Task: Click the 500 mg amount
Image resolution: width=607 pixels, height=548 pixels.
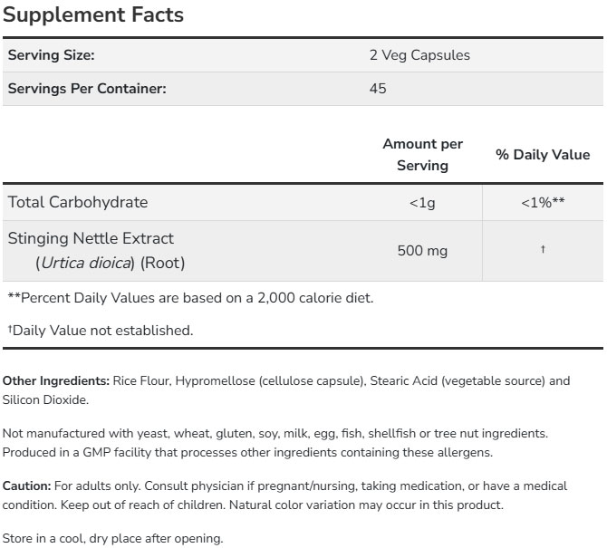Action: pyautogui.click(x=422, y=251)
